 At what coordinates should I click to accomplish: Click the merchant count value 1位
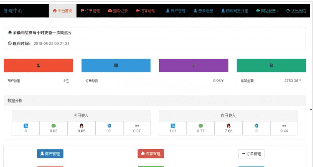[66, 81]
